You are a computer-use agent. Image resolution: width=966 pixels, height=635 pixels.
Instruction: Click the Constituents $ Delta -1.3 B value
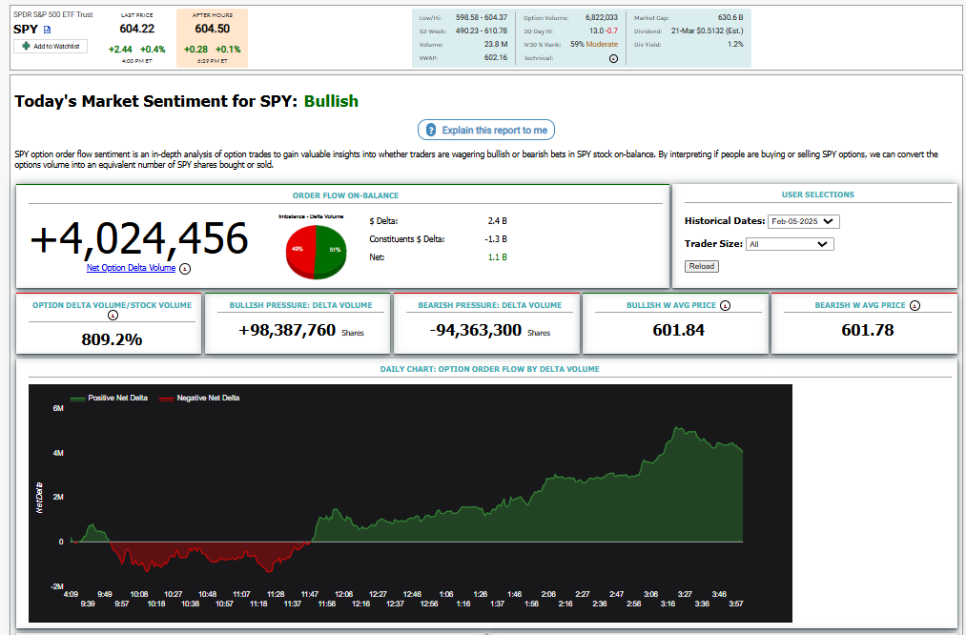[x=496, y=239]
